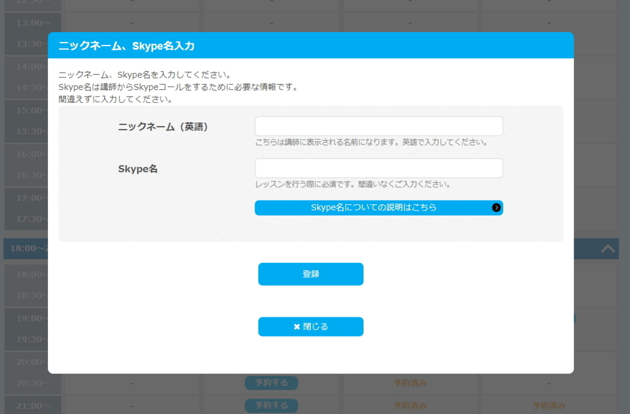Open the Skype名についての説明はこちら link button

coord(378,207)
